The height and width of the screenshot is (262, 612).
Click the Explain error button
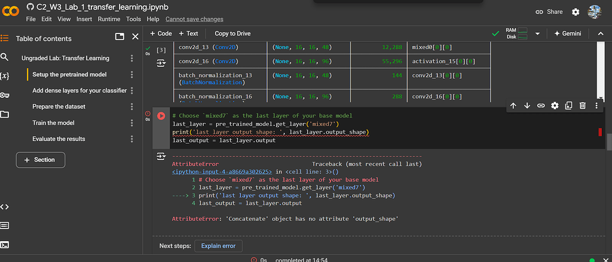(218, 246)
